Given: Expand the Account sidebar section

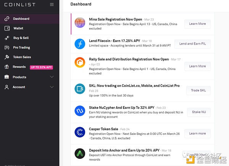Looking at the screenshot, I should (52, 87).
